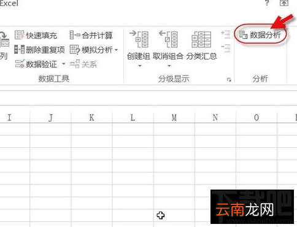The height and width of the screenshot is (227, 297).
Task: Open the 取消组合 dropdown arrow
Action: 169,66
